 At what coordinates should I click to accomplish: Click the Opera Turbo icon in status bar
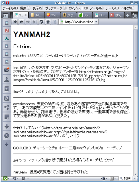click(x=23, y=178)
